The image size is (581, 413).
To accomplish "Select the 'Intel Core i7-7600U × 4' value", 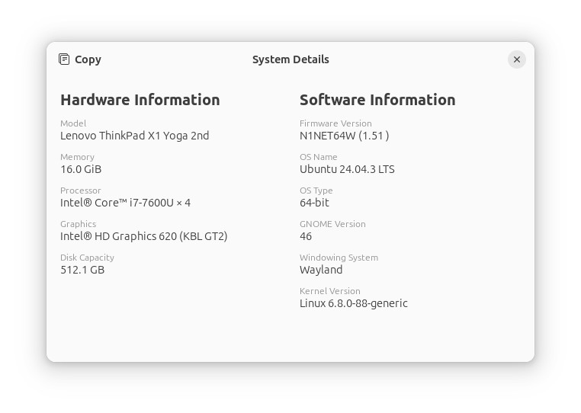I will [125, 203].
